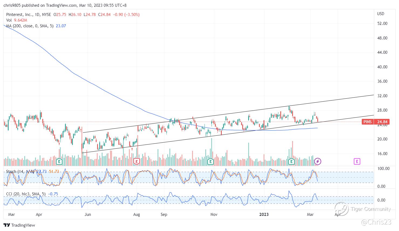Screen dimensions: 399x231
Task: Open the Stoch (14, 1, 3) indicator legend
Action: [x=21, y=172]
